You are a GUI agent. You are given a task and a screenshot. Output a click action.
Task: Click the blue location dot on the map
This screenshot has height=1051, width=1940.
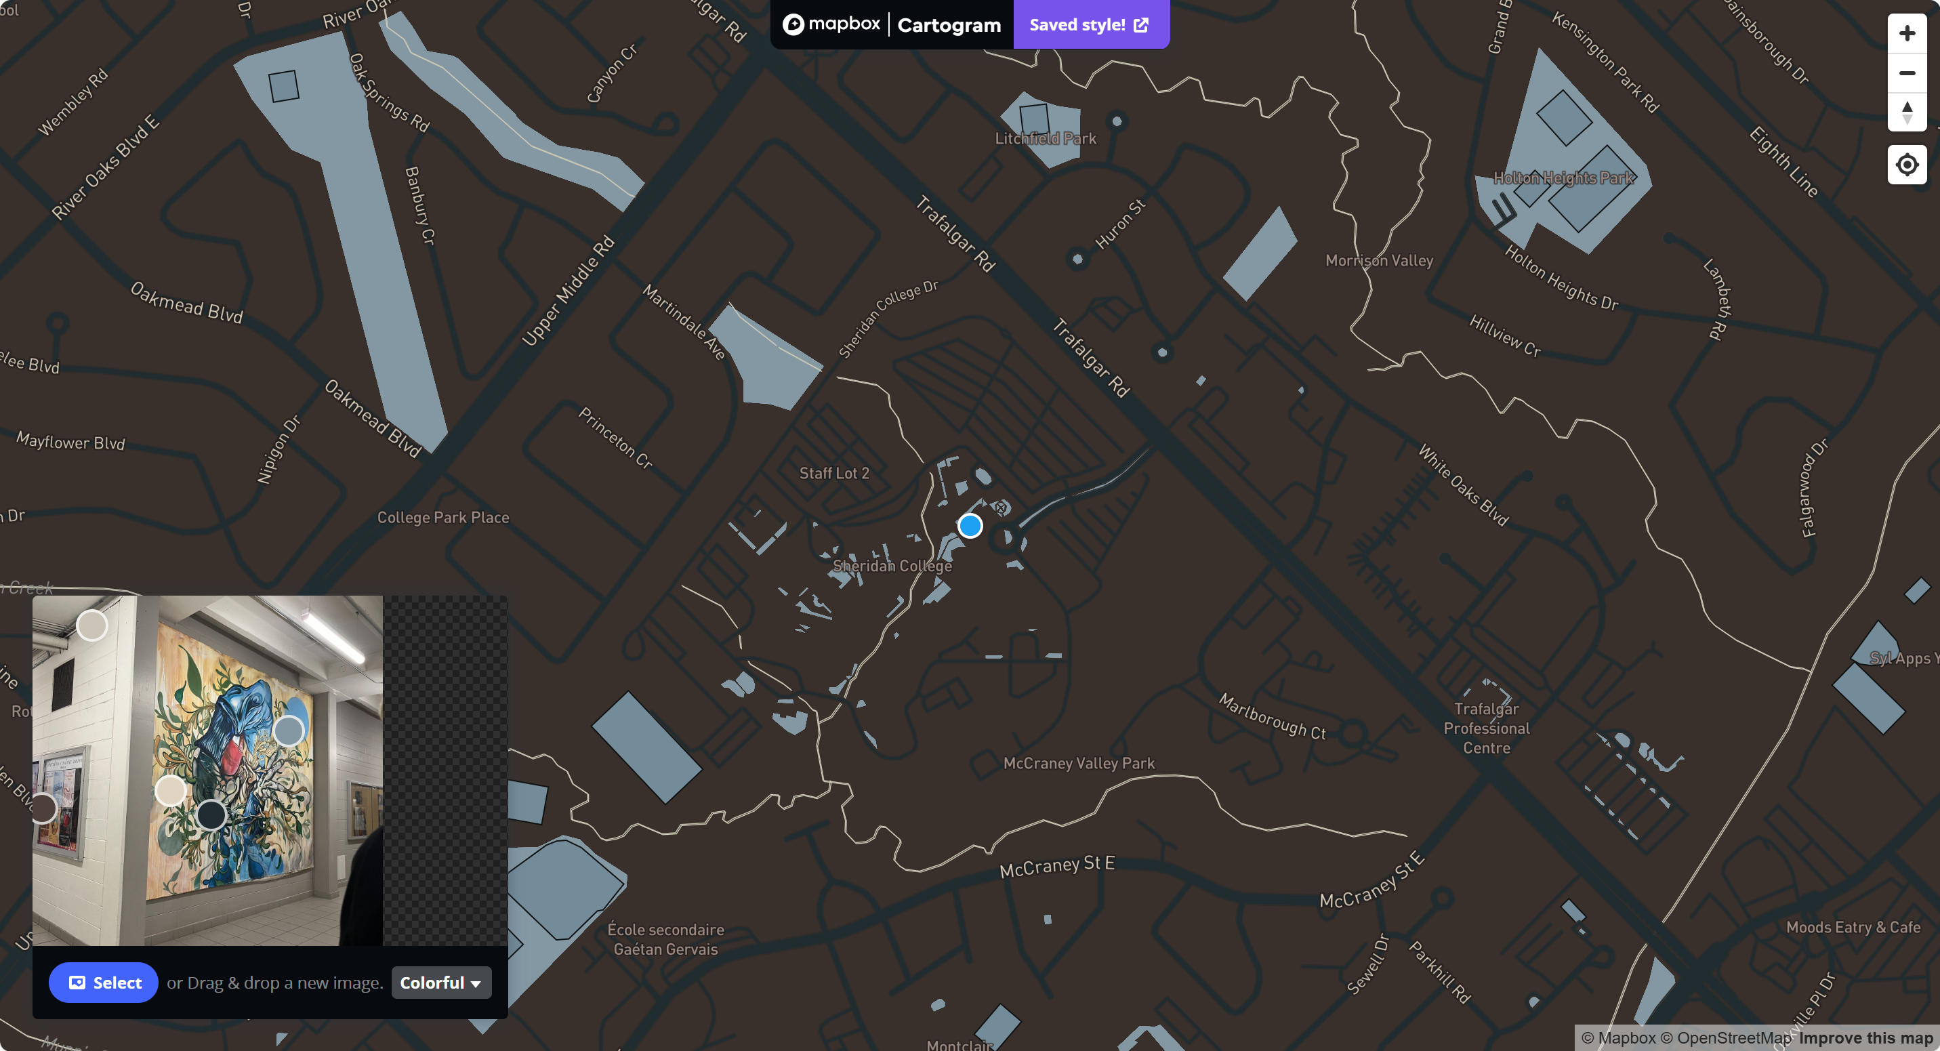[x=970, y=526]
